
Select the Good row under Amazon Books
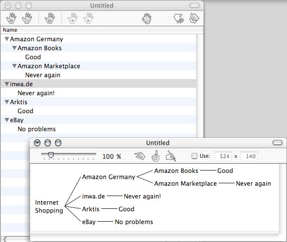pos(98,57)
